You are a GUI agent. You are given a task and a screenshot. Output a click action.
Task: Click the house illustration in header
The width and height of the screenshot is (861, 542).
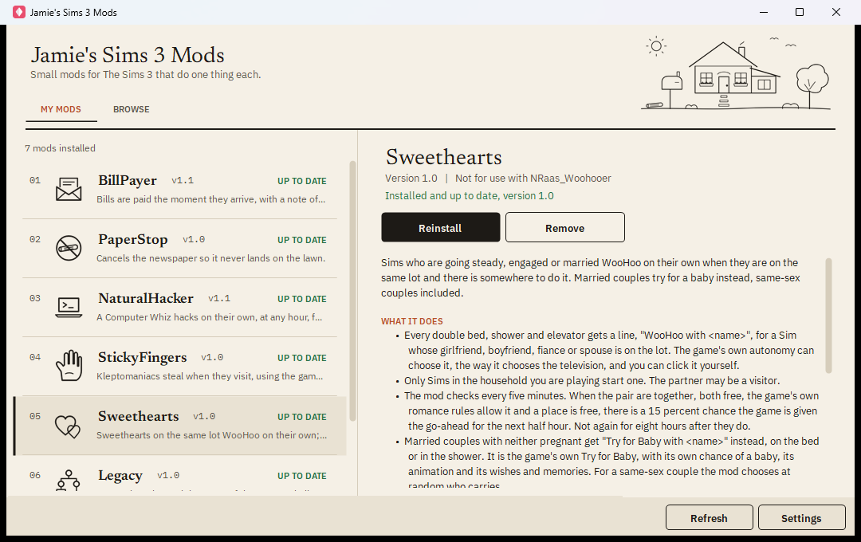(736, 73)
